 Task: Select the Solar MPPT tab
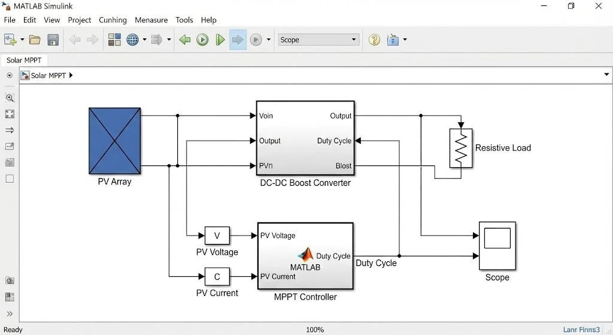coord(24,61)
